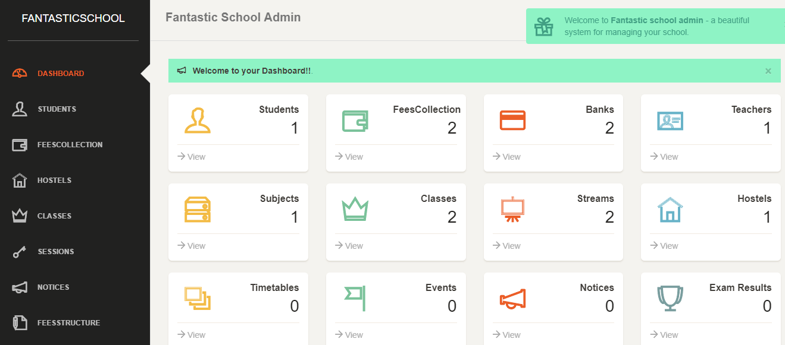Viewport: 785px width, 345px height.
Task: Click the Subjects stacked drawers icon
Action: point(197,209)
